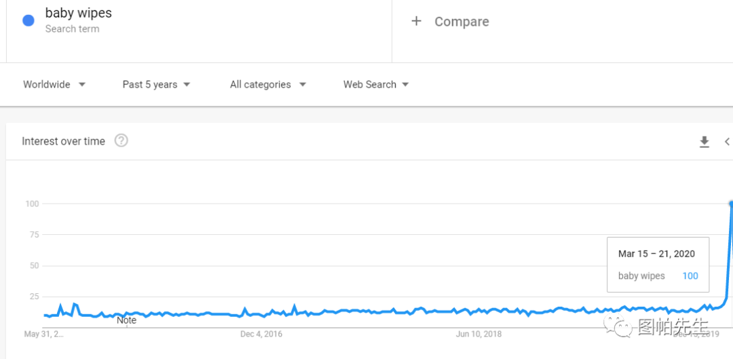This screenshot has width=733, height=359.
Task: Click the WeChat watermark logo icon
Action: click(x=622, y=327)
